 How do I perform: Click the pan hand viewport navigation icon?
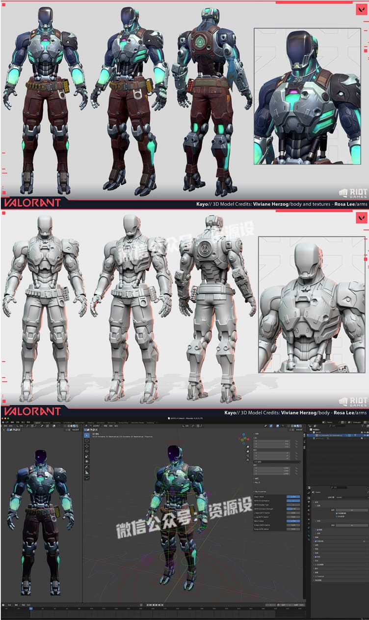248,451
